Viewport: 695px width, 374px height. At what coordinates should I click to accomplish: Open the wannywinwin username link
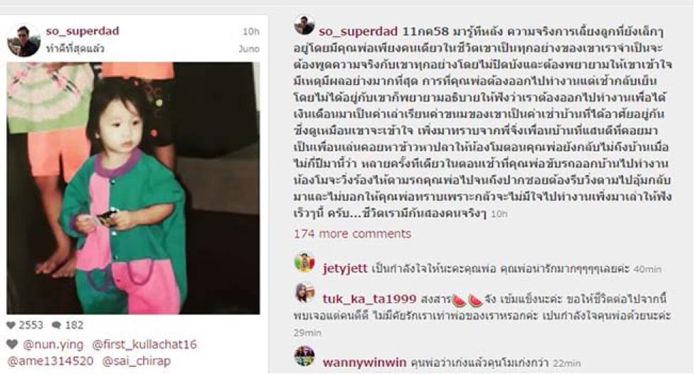(x=364, y=363)
